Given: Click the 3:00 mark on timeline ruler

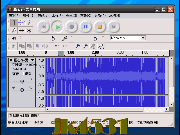Looking at the screenshot, I should [120, 53].
